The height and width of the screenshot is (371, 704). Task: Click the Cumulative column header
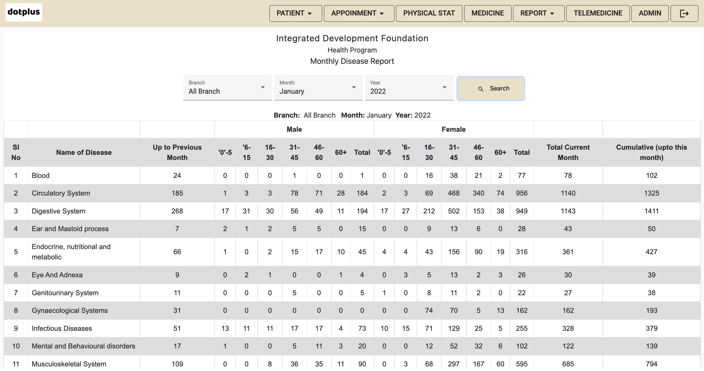(651, 152)
